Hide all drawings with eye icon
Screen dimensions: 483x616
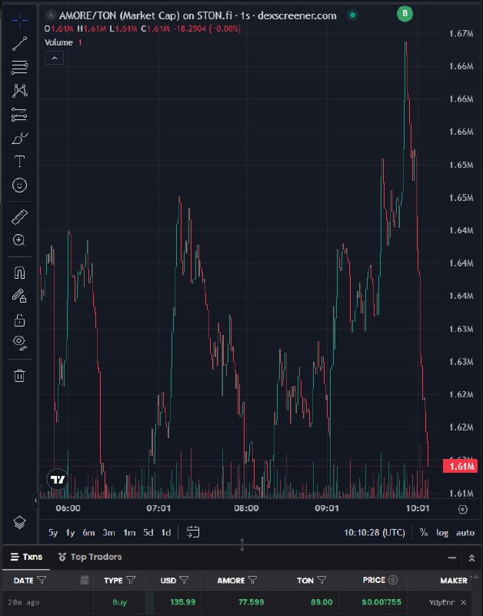point(20,342)
